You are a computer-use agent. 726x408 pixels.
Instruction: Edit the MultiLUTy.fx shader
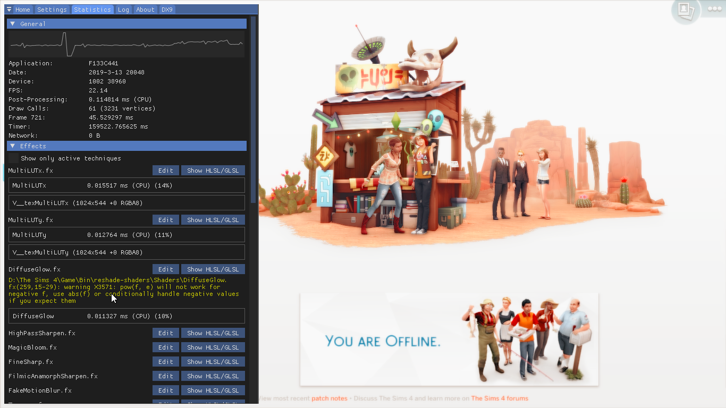click(x=166, y=220)
